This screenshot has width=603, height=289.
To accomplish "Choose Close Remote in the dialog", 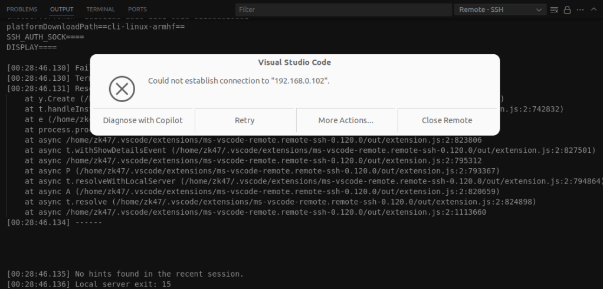I will tap(447, 120).
